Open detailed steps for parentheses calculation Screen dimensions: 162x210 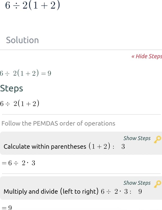pos(137,138)
